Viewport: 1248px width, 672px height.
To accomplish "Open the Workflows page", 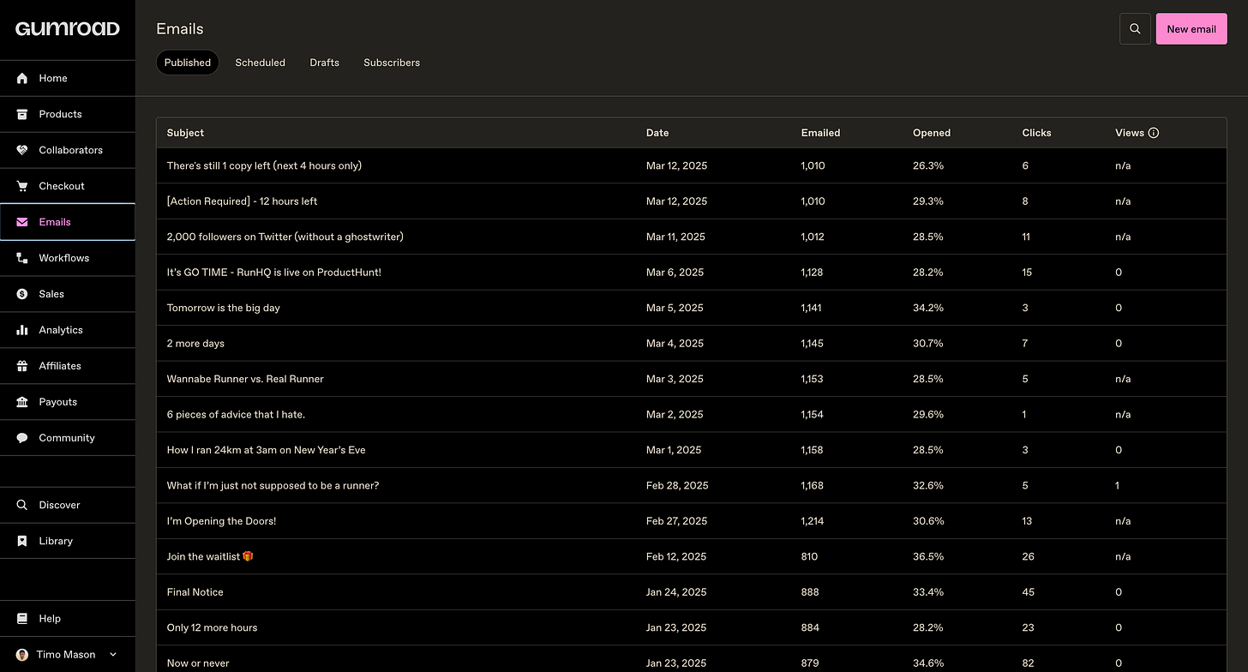I will coord(67,258).
